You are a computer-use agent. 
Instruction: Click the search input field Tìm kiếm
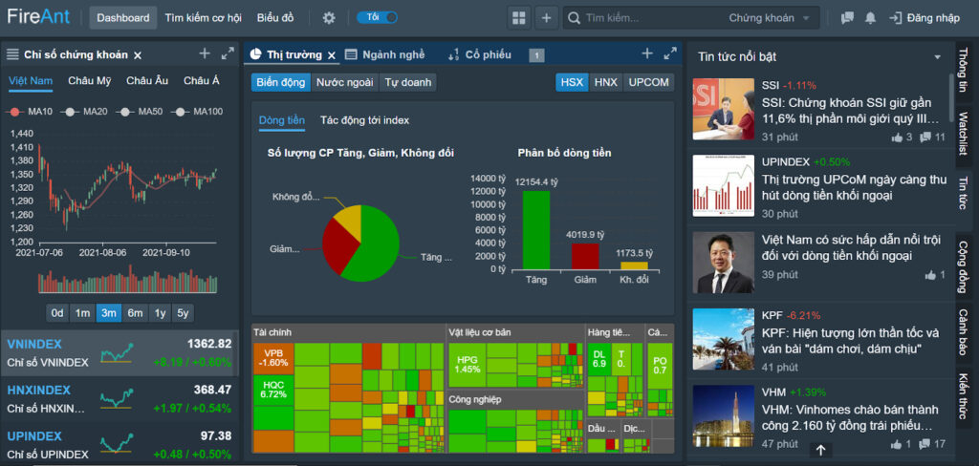click(x=652, y=18)
